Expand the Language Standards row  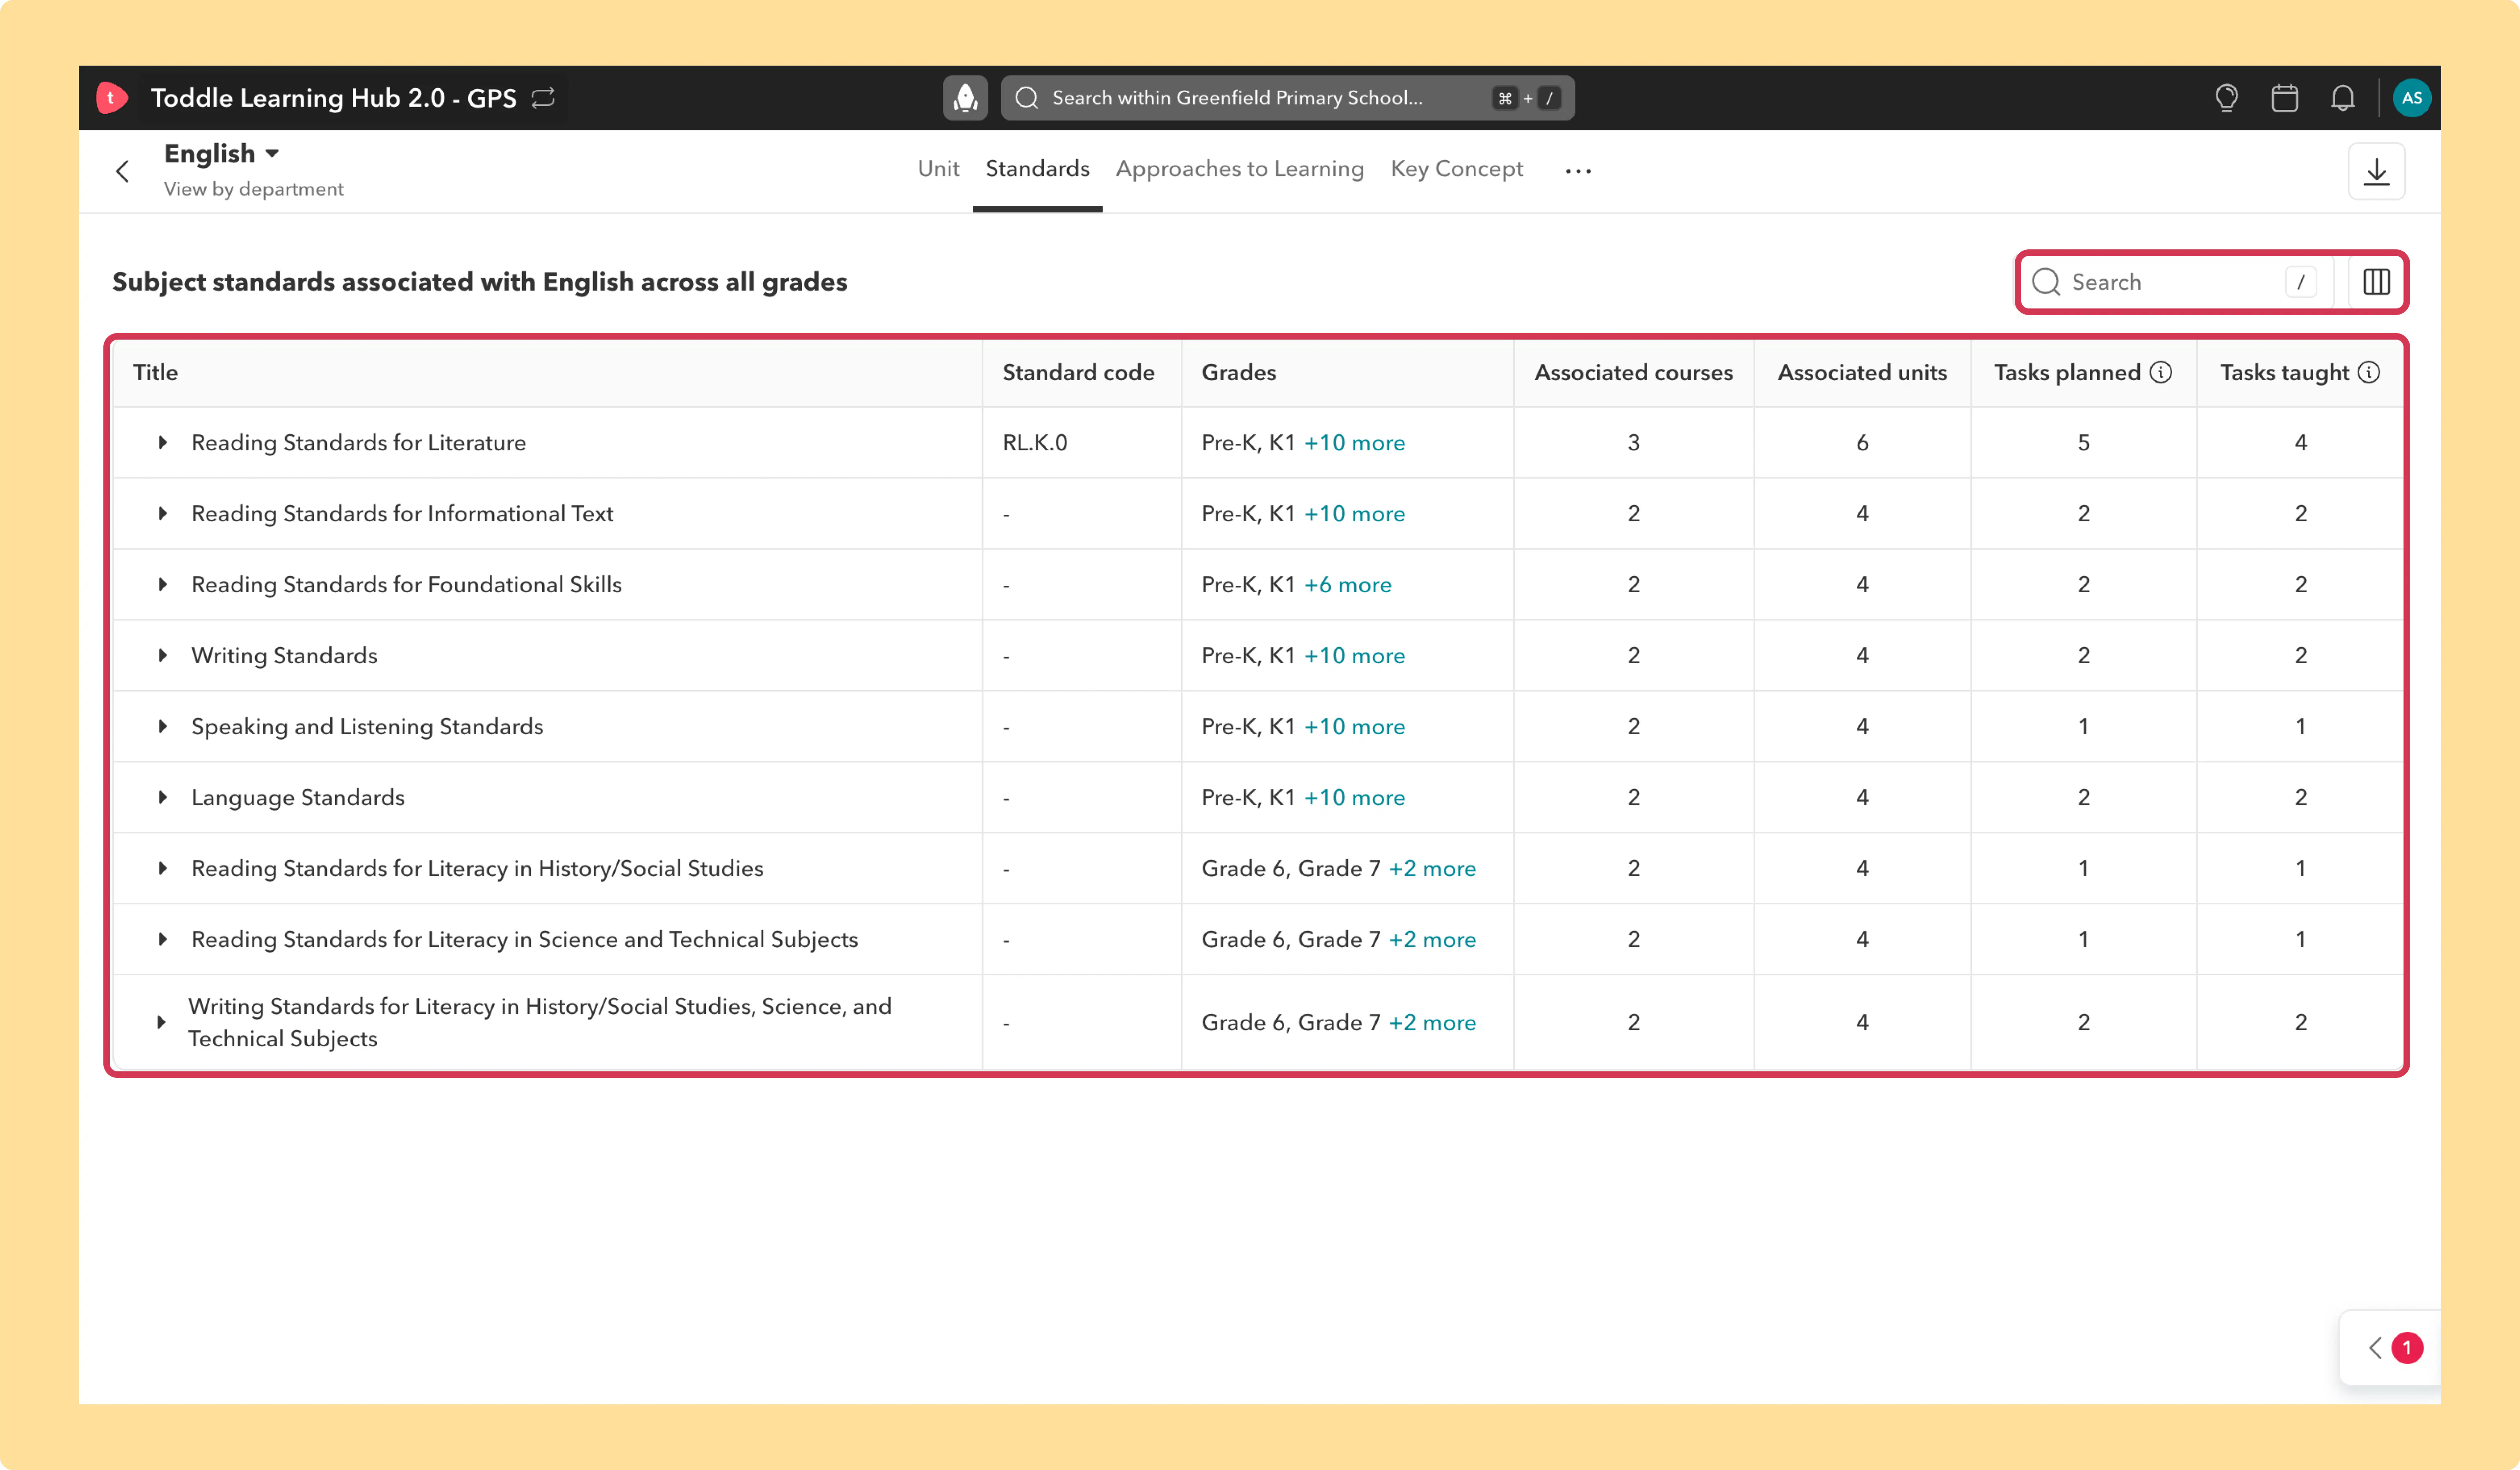coord(162,797)
